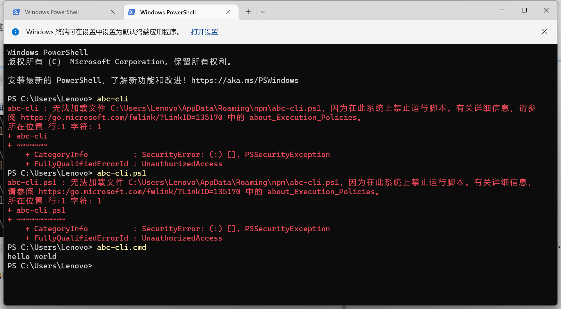
Task: Close the first PowerShell tab
Action: coord(113,12)
